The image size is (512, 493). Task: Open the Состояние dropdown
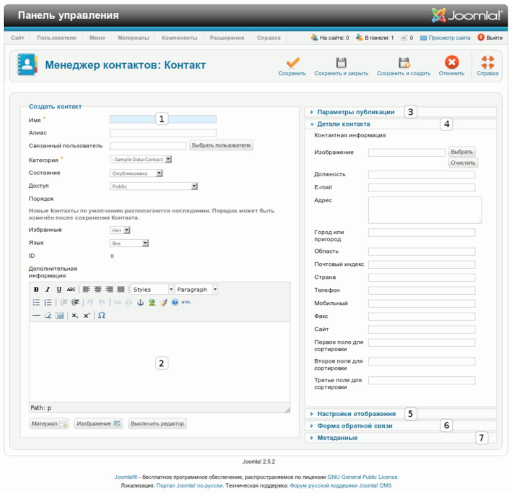pyautogui.click(x=136, y=173)
